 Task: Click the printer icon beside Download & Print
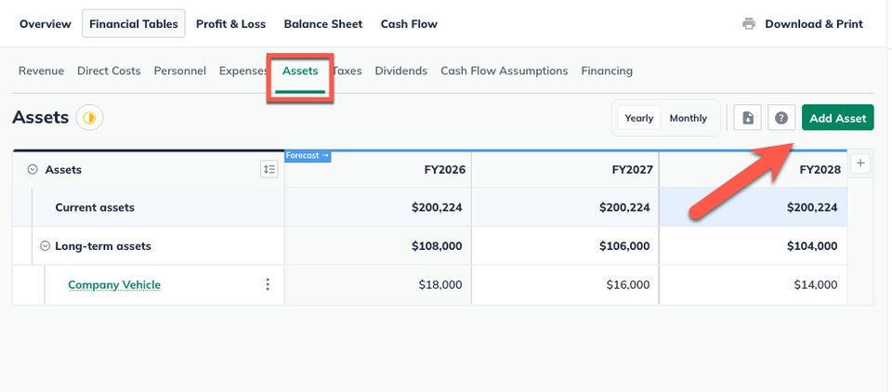coord(749,24)
